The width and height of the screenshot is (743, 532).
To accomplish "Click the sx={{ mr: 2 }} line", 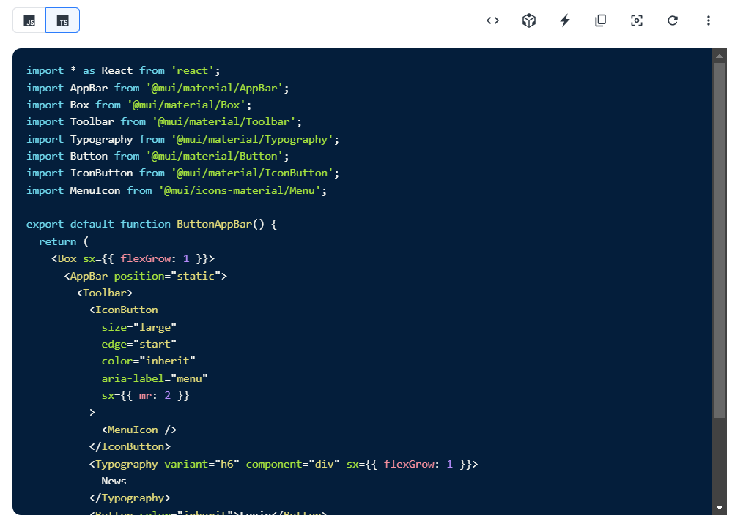I will coord(146,396).
